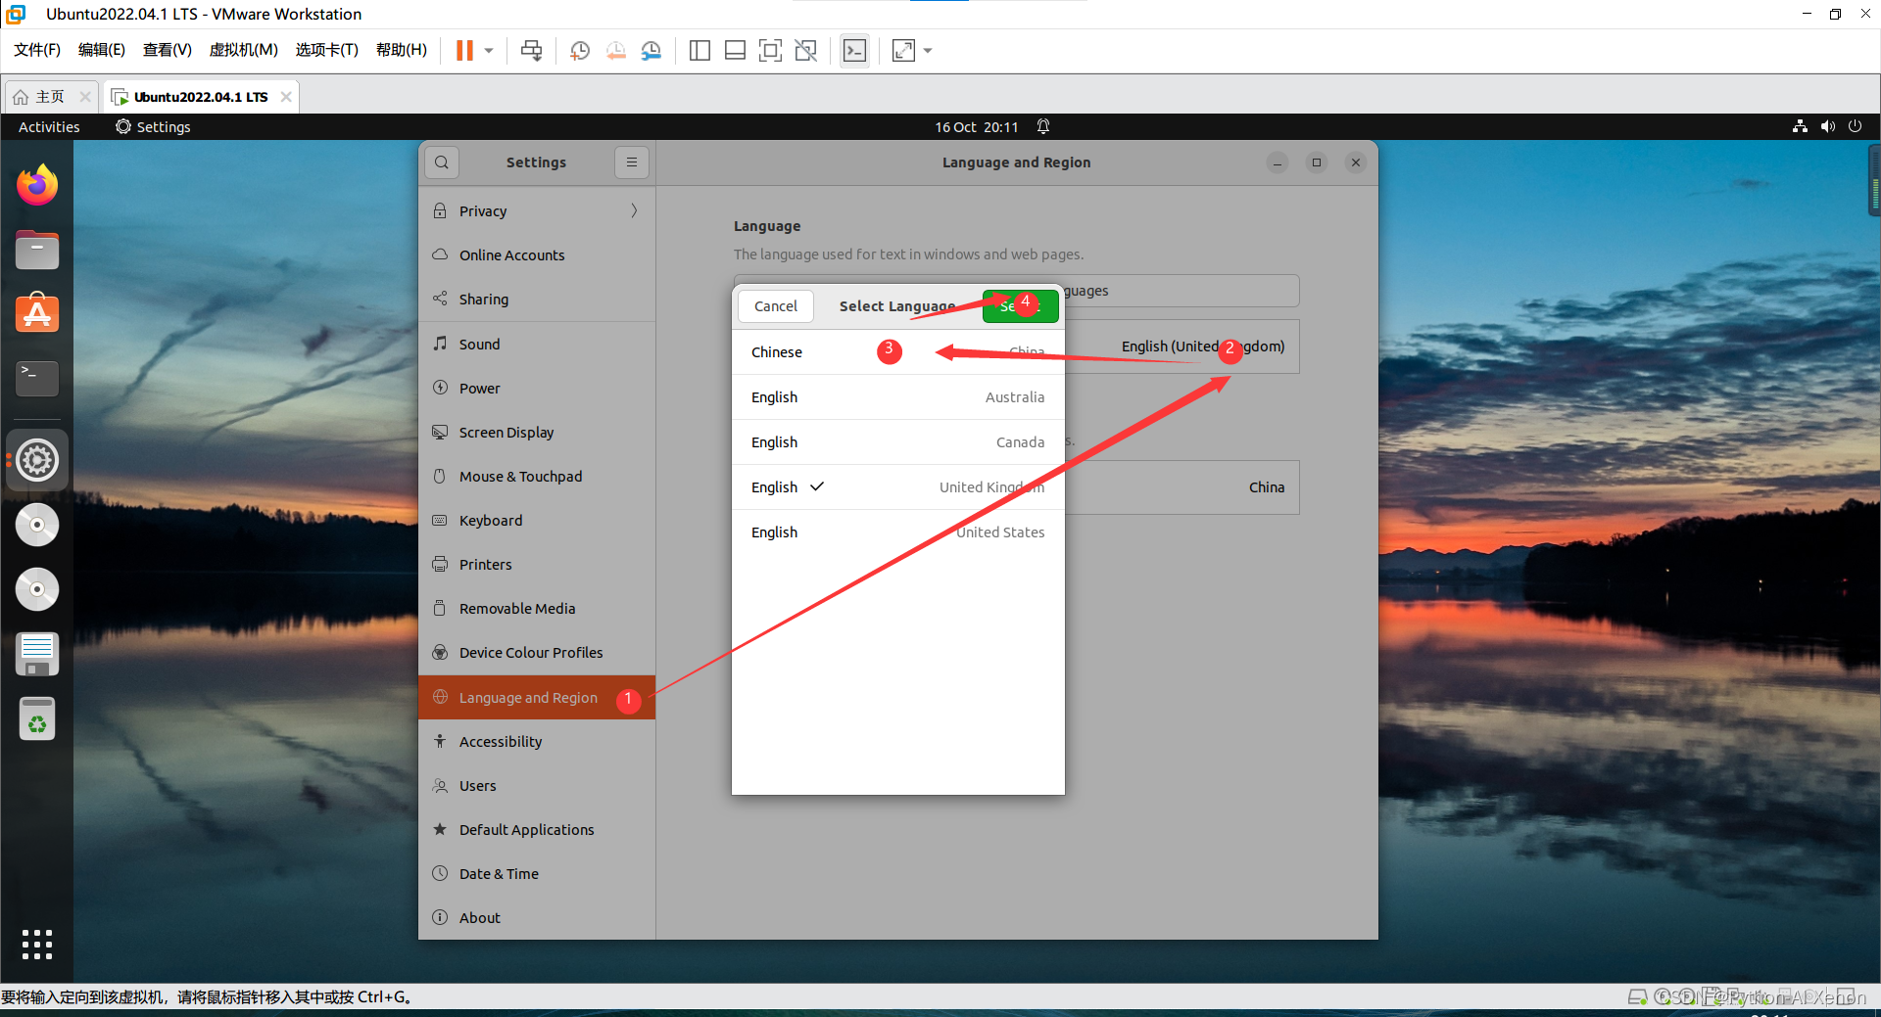
Task: Click the VMware pause VM button
Action: (x=464, y=50)
